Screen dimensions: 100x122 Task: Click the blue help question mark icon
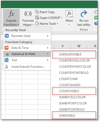coord(96,23)
